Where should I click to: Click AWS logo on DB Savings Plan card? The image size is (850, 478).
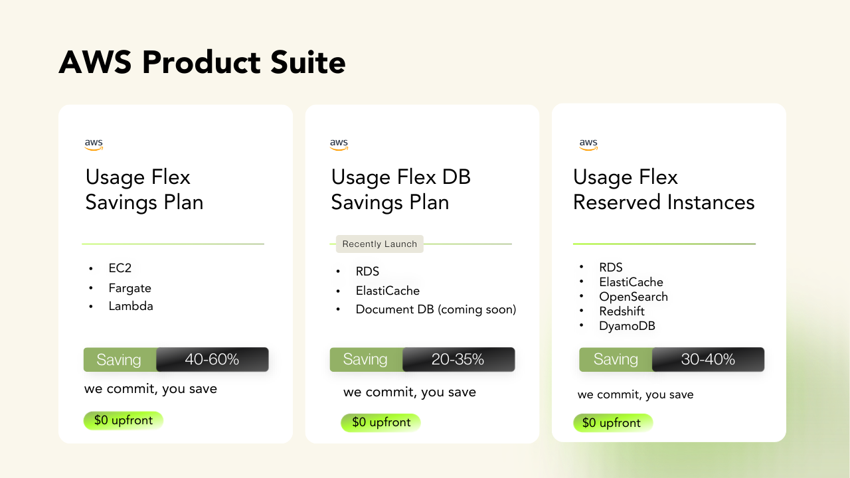pyautogui.click(x=339, y=144)
